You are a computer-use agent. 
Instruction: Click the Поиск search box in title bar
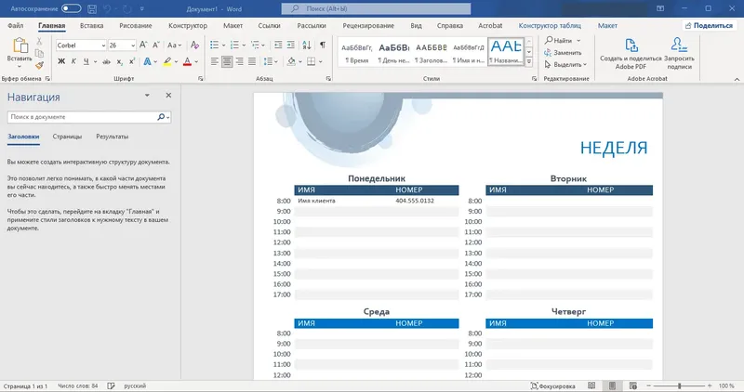(x=377, y=8)
